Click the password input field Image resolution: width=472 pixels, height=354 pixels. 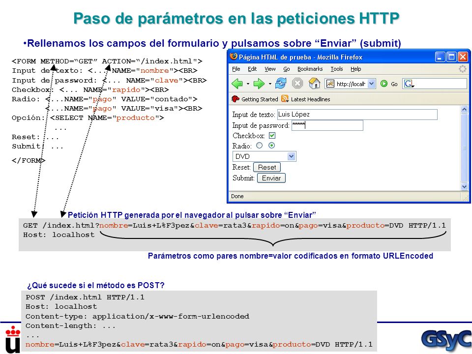point(327,125)
